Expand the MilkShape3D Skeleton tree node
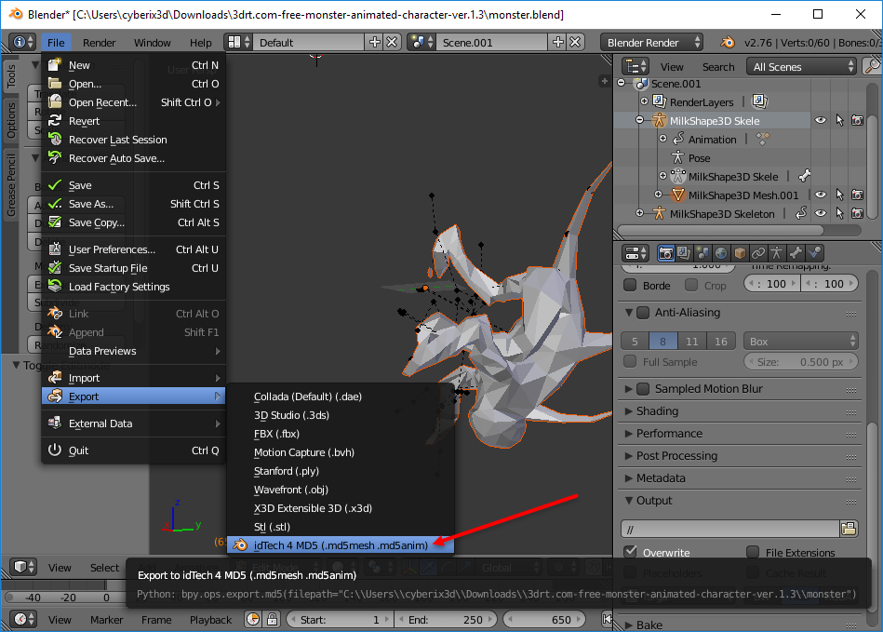The image size is (883, 632). coord(640,213)
